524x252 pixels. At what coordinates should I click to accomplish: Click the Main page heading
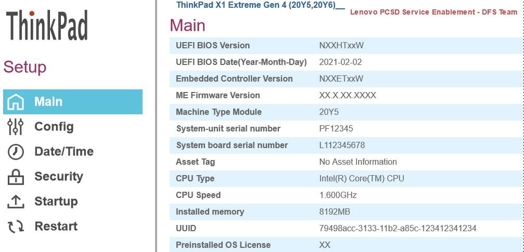pyautogui.click(x=187, y=25)
